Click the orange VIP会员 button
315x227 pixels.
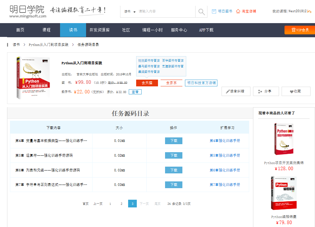coord(300,30)
